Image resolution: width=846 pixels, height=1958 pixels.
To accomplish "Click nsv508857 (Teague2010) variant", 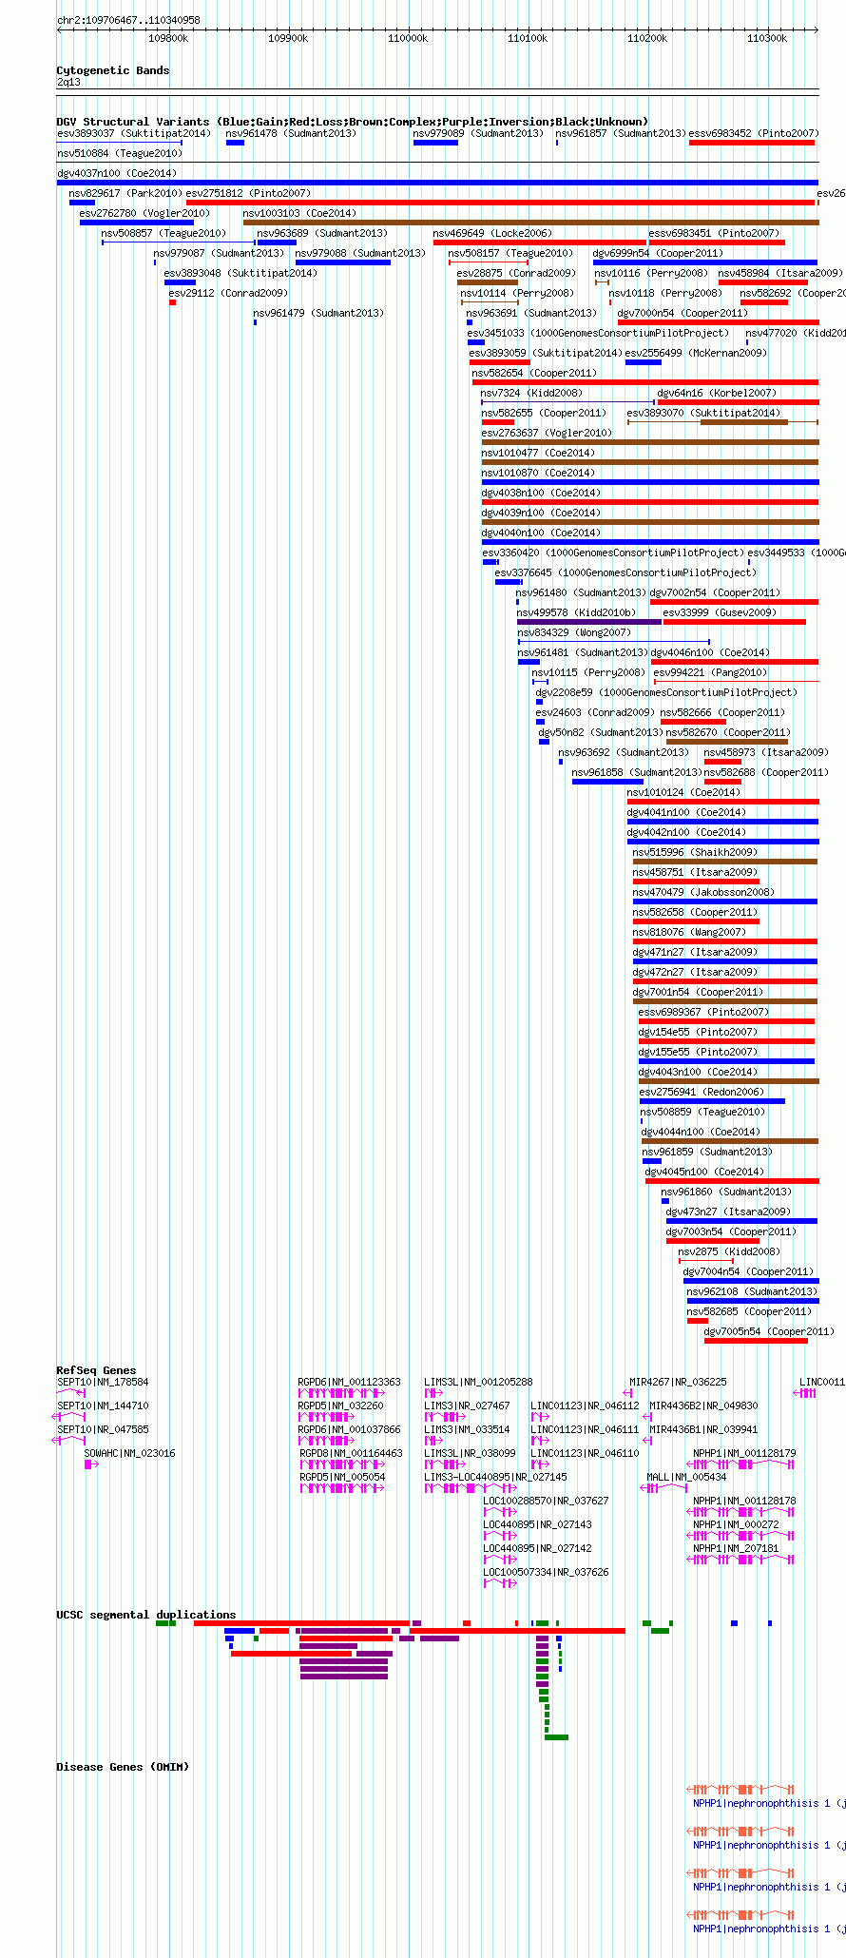I will tap(163, 233).
